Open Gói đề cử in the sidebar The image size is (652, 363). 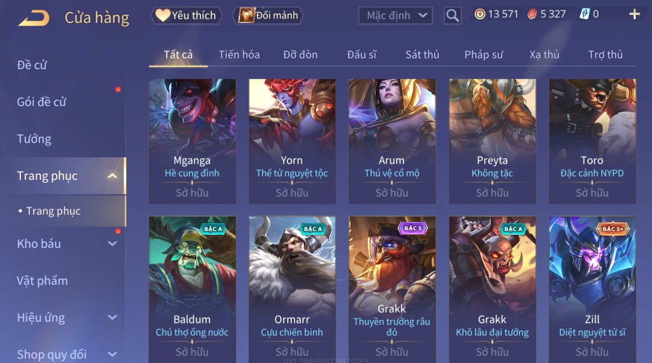point(42,102)
